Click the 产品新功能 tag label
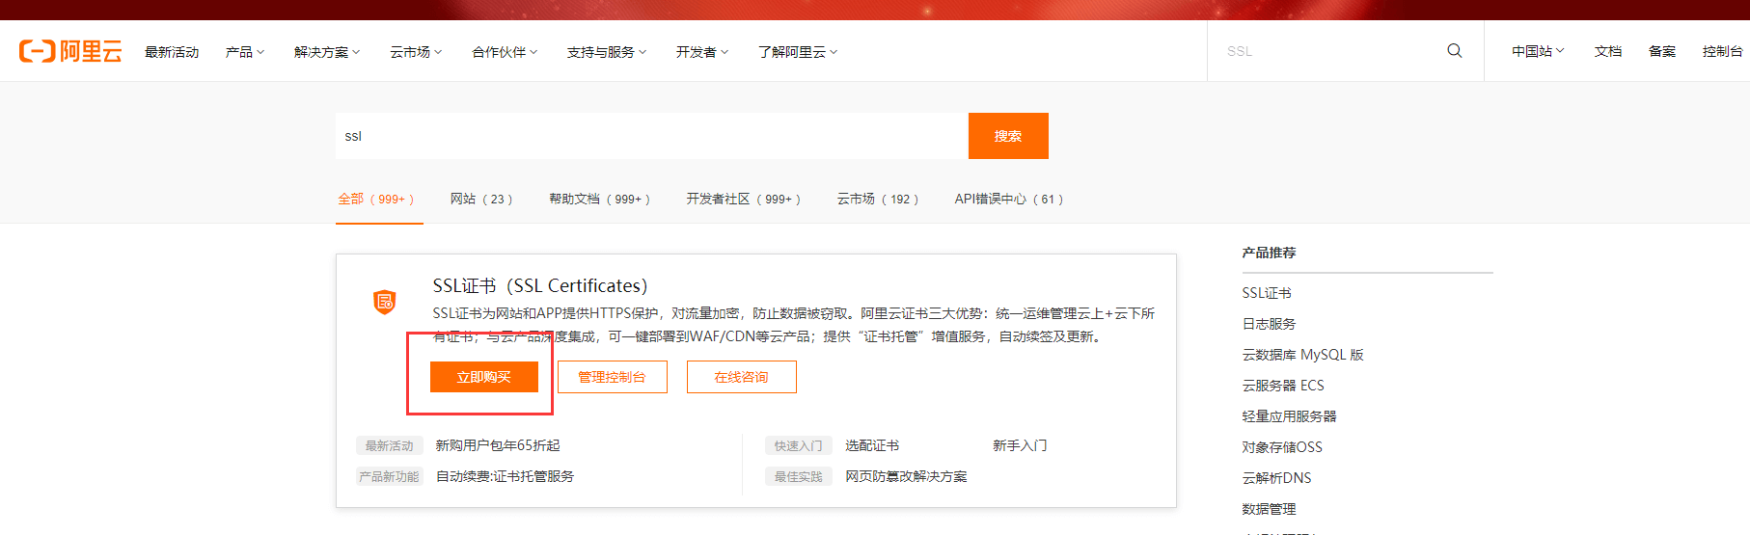 click(x=389, y=476)
